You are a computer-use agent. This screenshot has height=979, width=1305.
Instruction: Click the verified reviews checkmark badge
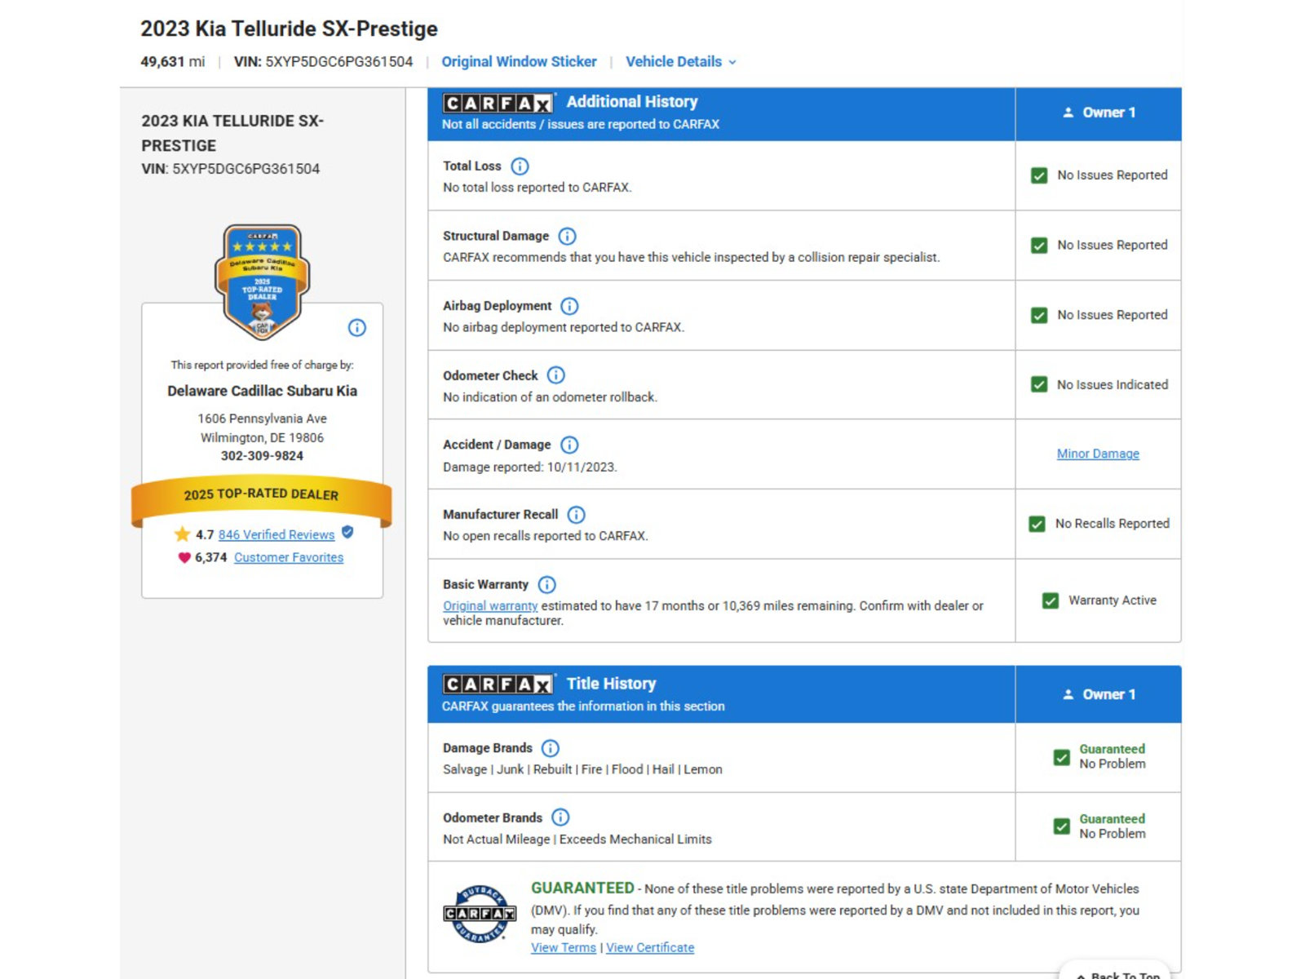pyautogui.click(x=347, y=533)
